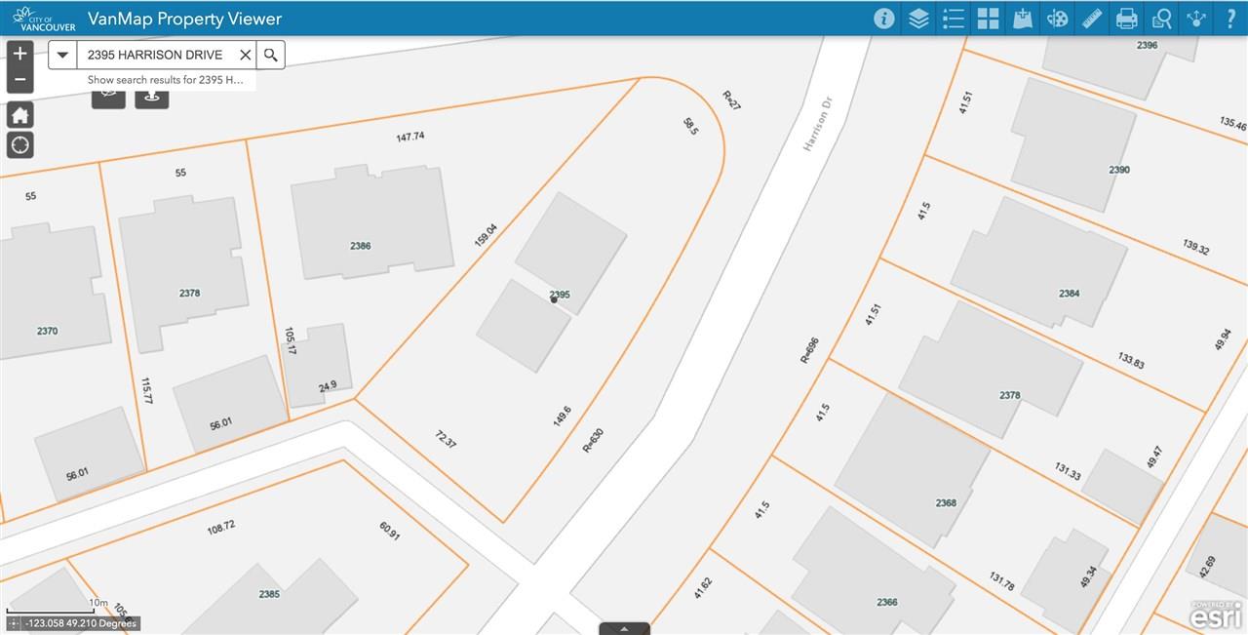Expand the bottom panel arrow handle
This screenshot has height=635, width=1248.
[x=624, y=627]
